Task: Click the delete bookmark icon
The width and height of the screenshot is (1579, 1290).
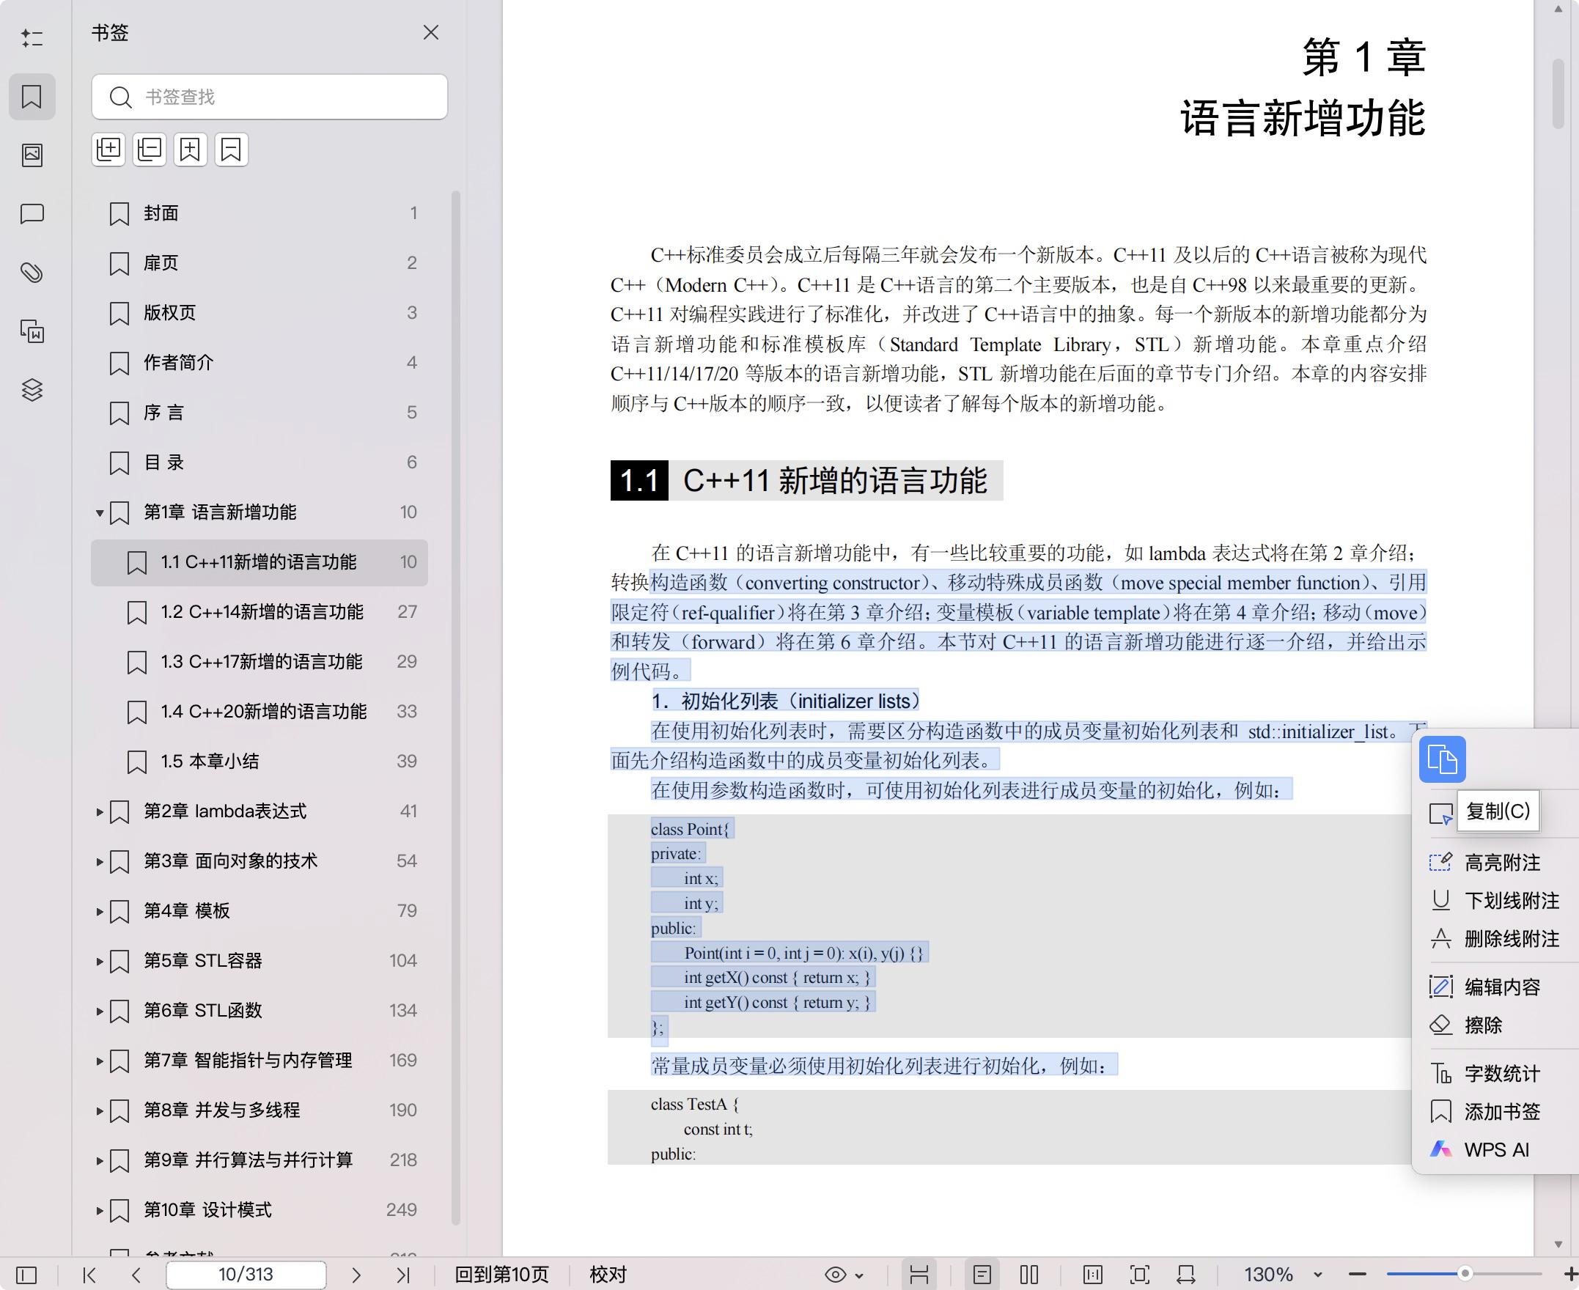Action: pos(231,150)
